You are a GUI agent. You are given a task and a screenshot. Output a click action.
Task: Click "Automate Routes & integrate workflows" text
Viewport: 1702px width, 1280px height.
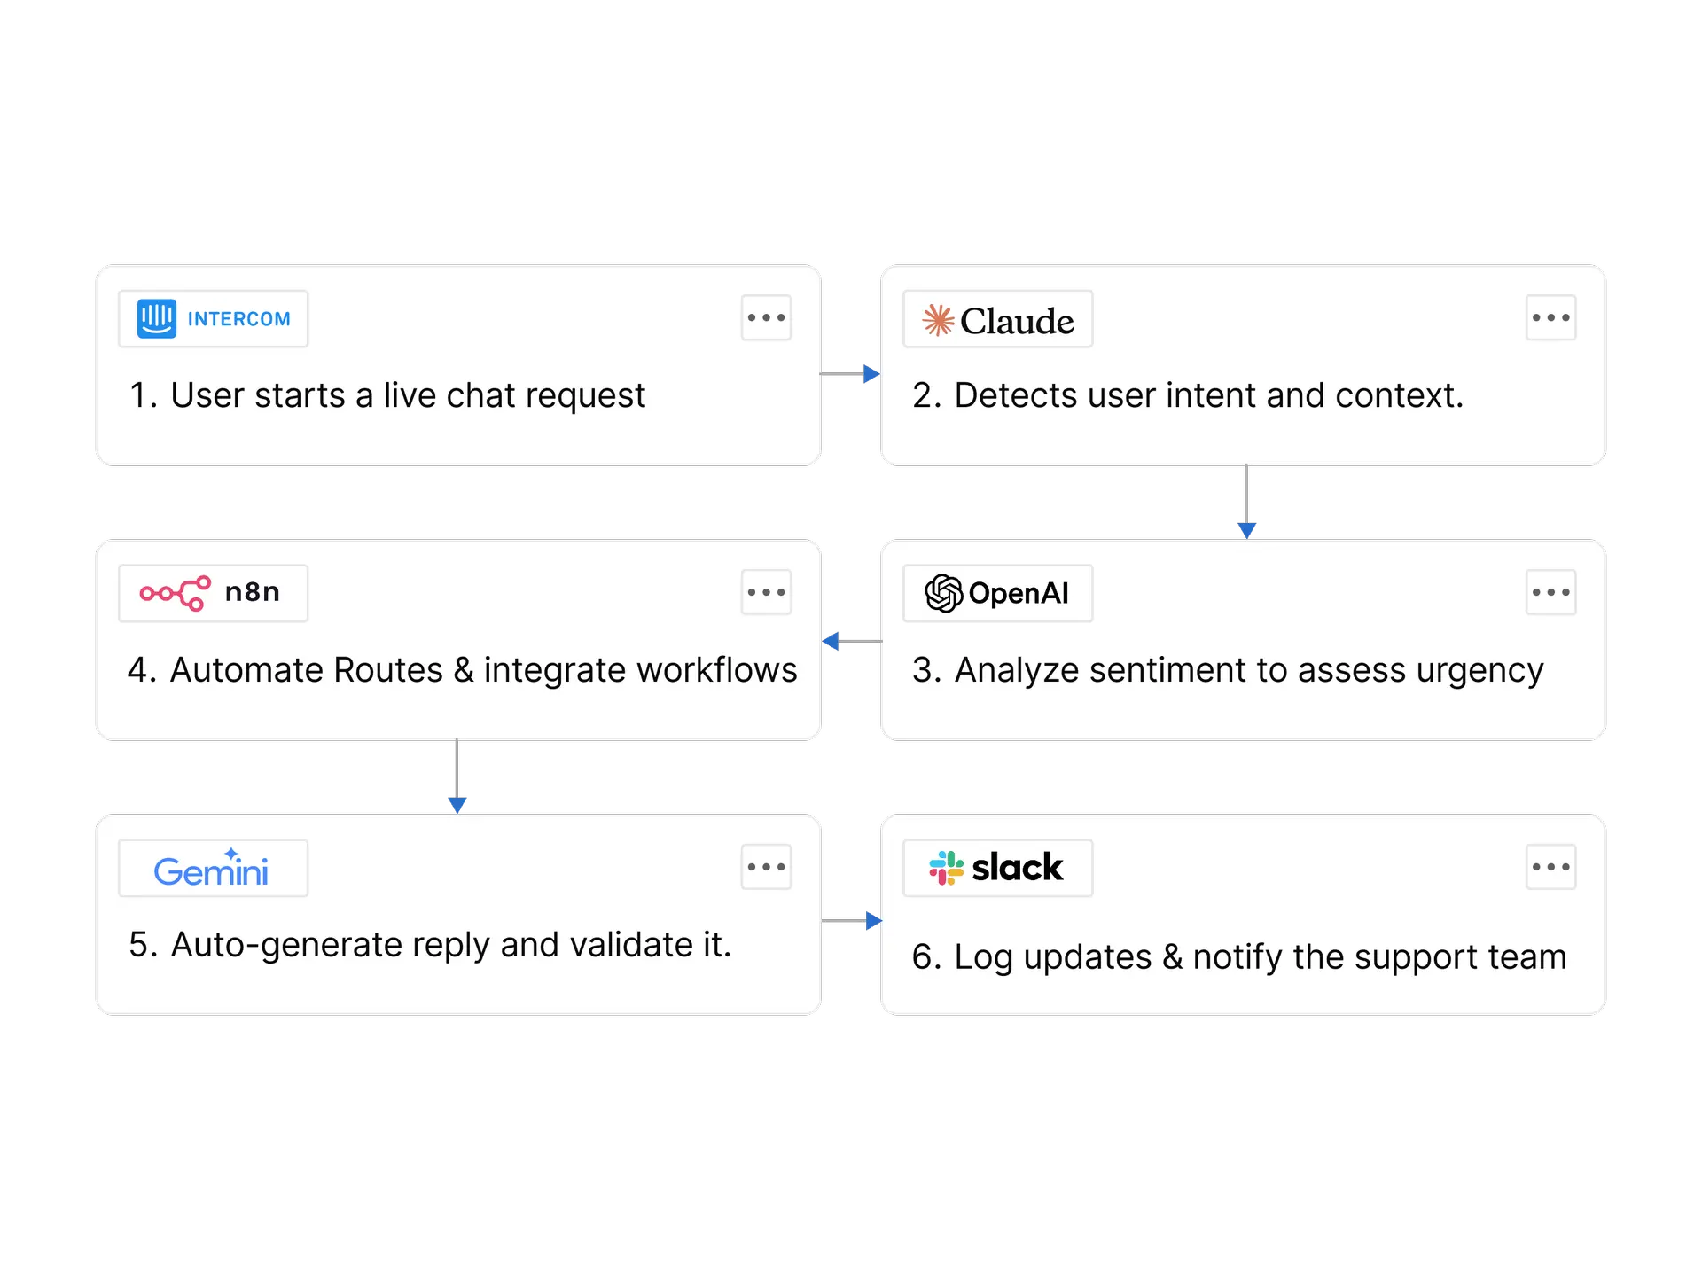[462, 670]
